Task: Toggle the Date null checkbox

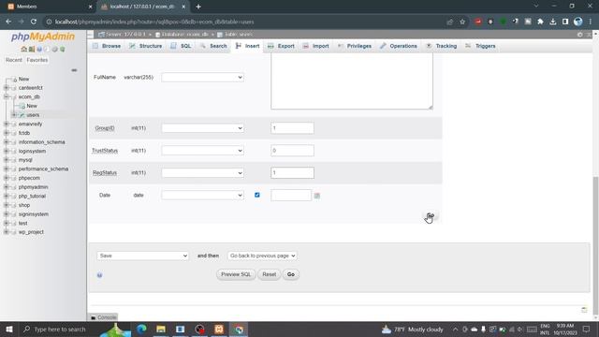Action: click(257, 195)
